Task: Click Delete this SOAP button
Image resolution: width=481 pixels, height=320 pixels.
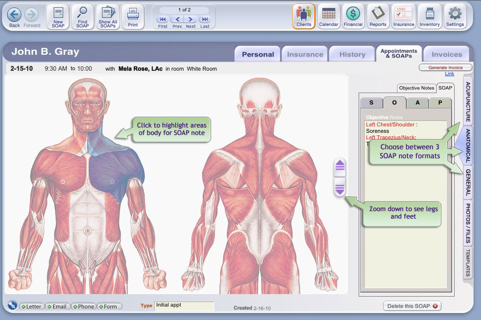Action: [x=412, y=306]
